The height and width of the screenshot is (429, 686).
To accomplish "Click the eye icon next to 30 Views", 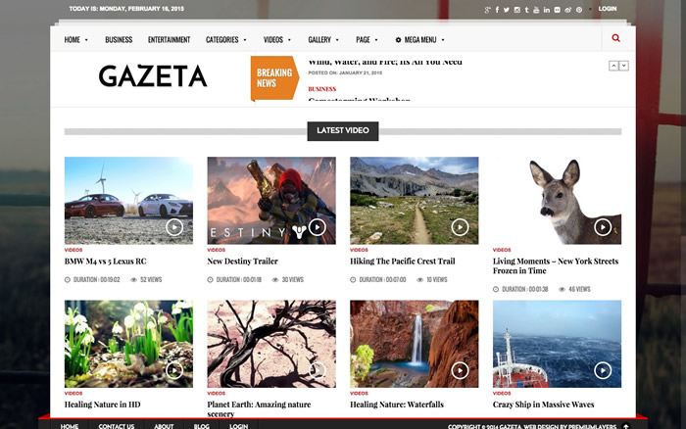I will point(275,280).
